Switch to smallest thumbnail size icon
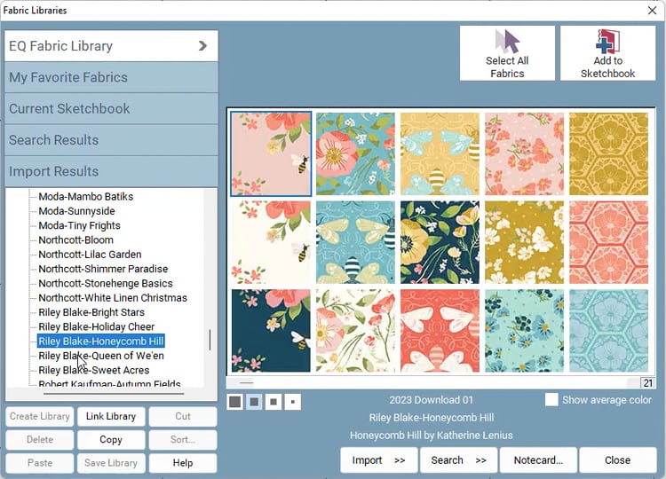The width and height of the screenshot is (666, 479). [x=293, y=401]
